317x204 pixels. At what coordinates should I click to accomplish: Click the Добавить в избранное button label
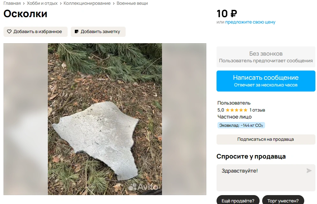[38, 32]
